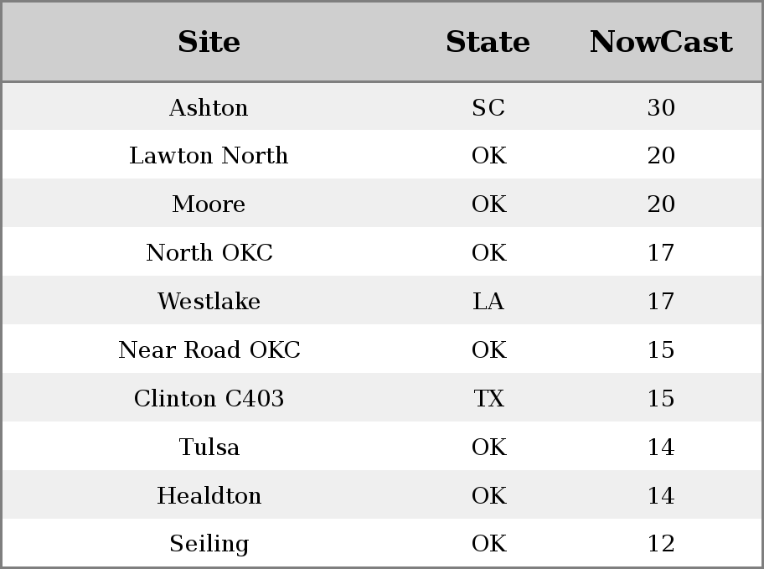Select the North OKC row
Image resolution: width=764 pixels, height=569 pixels.
tap(382, 251)
